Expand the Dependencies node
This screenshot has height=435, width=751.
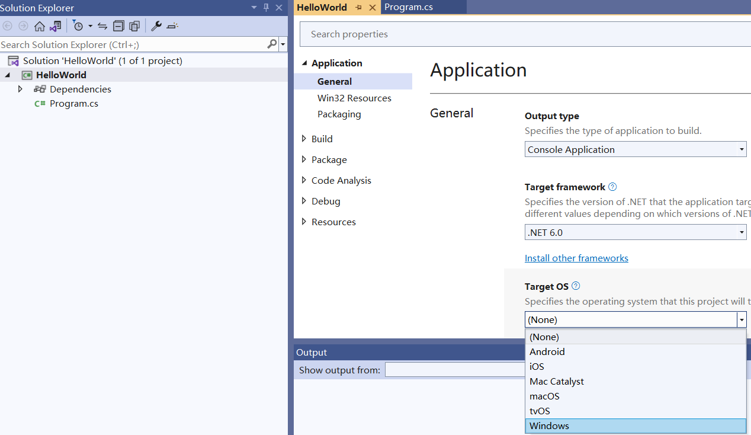point(20,89)
